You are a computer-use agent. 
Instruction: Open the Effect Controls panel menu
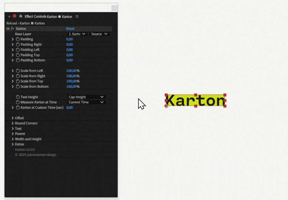click(77, 16)
